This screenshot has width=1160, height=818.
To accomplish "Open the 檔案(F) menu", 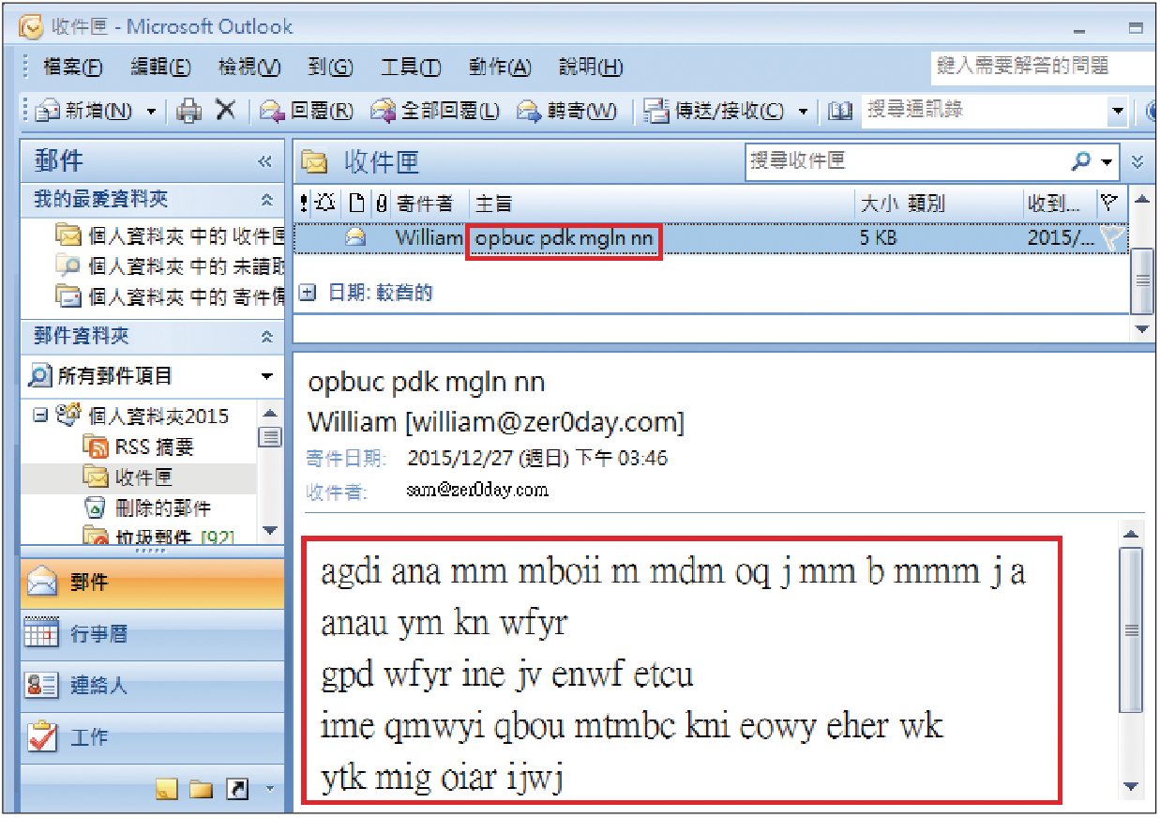I will coord(71,68).
